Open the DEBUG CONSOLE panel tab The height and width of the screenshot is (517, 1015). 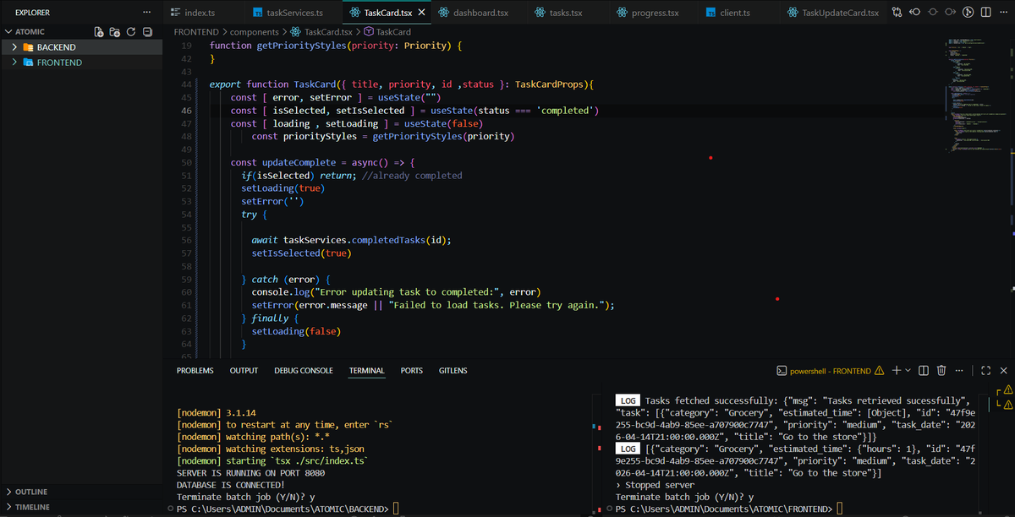tap(304, 371)
